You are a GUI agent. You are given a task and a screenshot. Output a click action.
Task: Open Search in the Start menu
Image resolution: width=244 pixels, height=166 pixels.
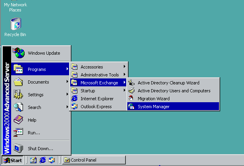[x=40, y=107]
